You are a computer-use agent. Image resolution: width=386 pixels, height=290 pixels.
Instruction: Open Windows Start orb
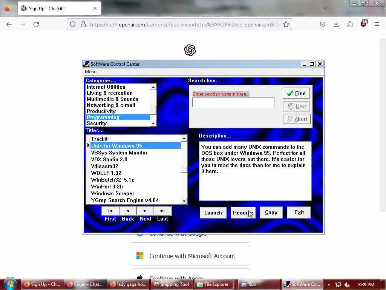tap(10, 284)
